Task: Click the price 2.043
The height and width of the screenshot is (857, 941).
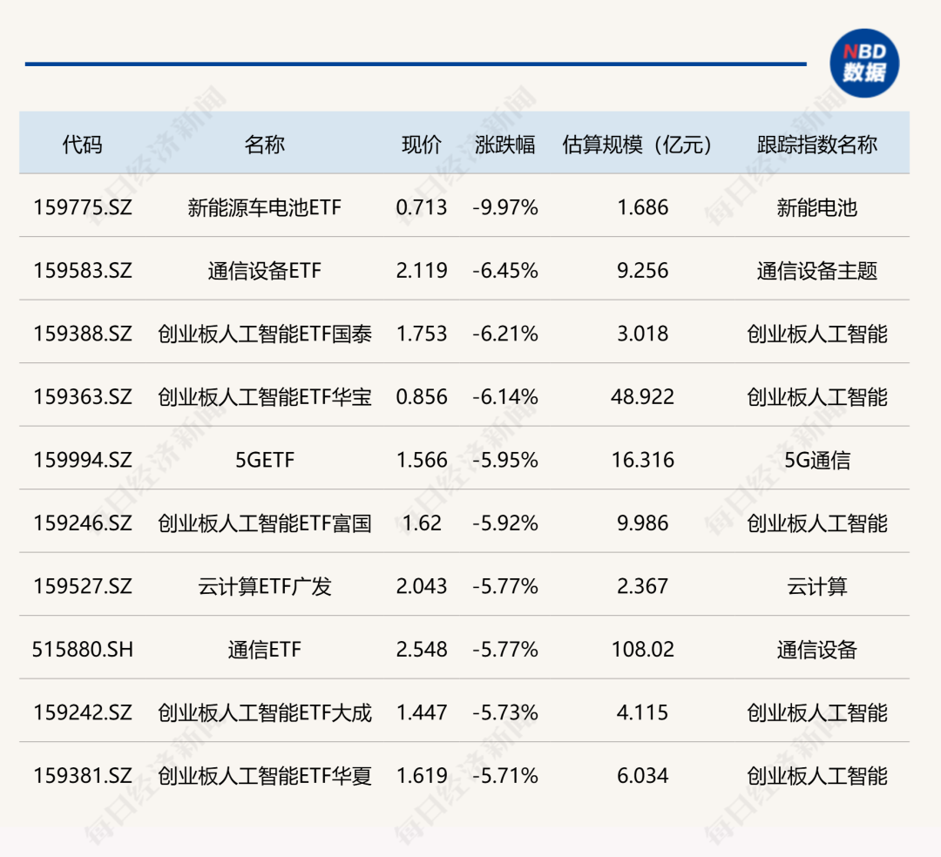Action: pyautogui.click(x=422, y=586)
